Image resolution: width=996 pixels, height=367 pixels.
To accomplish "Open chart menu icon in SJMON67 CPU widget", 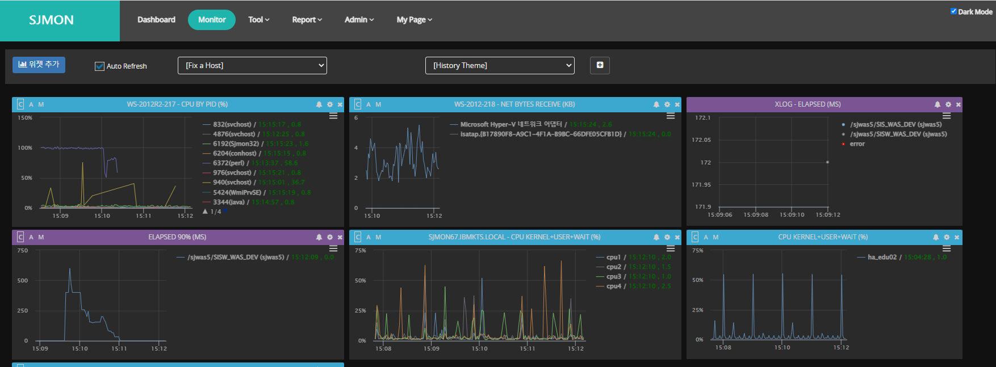I will point(671,249).
